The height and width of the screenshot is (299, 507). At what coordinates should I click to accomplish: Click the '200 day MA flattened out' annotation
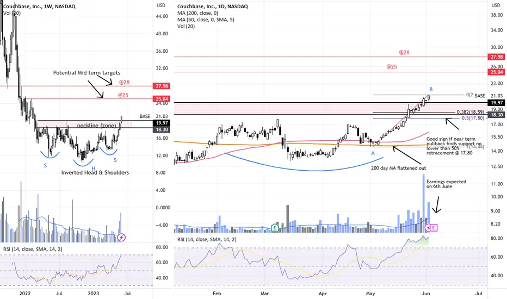click(398, 168)
